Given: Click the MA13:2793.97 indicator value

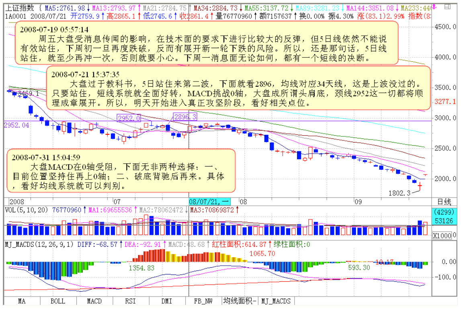Looking at the screenshot, I should tap(114, 8).
